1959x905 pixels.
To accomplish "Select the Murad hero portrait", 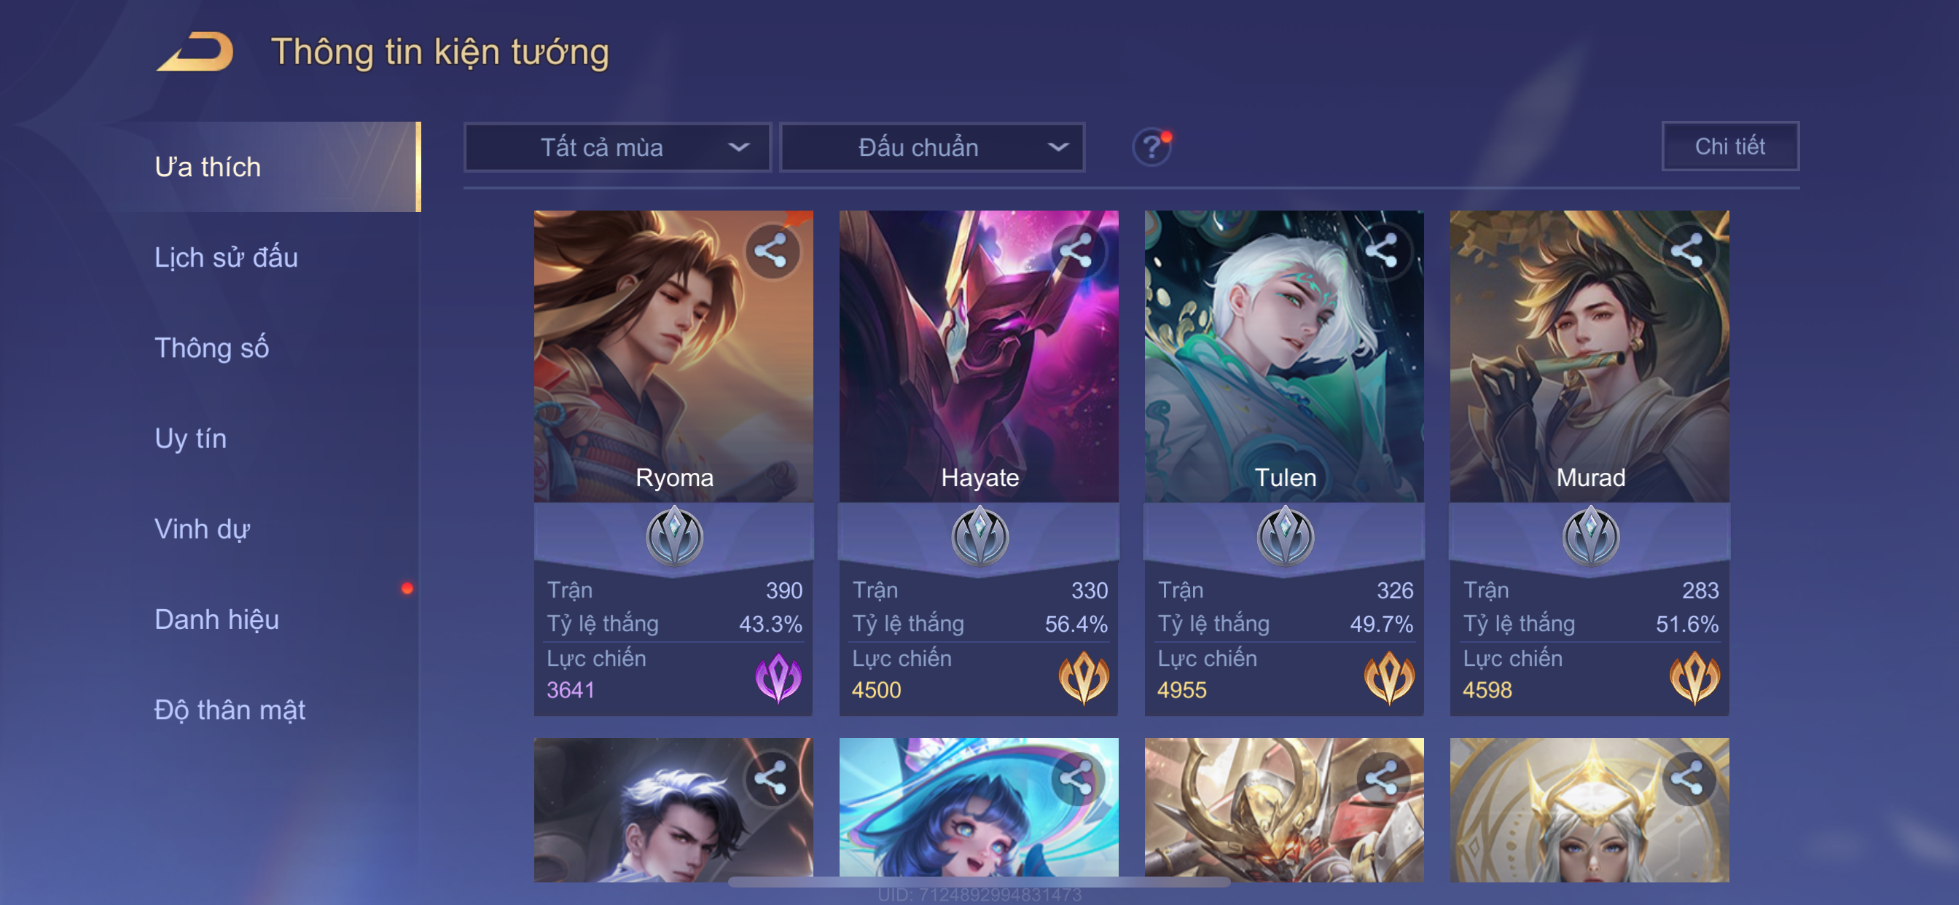I will click(1590, 356).
